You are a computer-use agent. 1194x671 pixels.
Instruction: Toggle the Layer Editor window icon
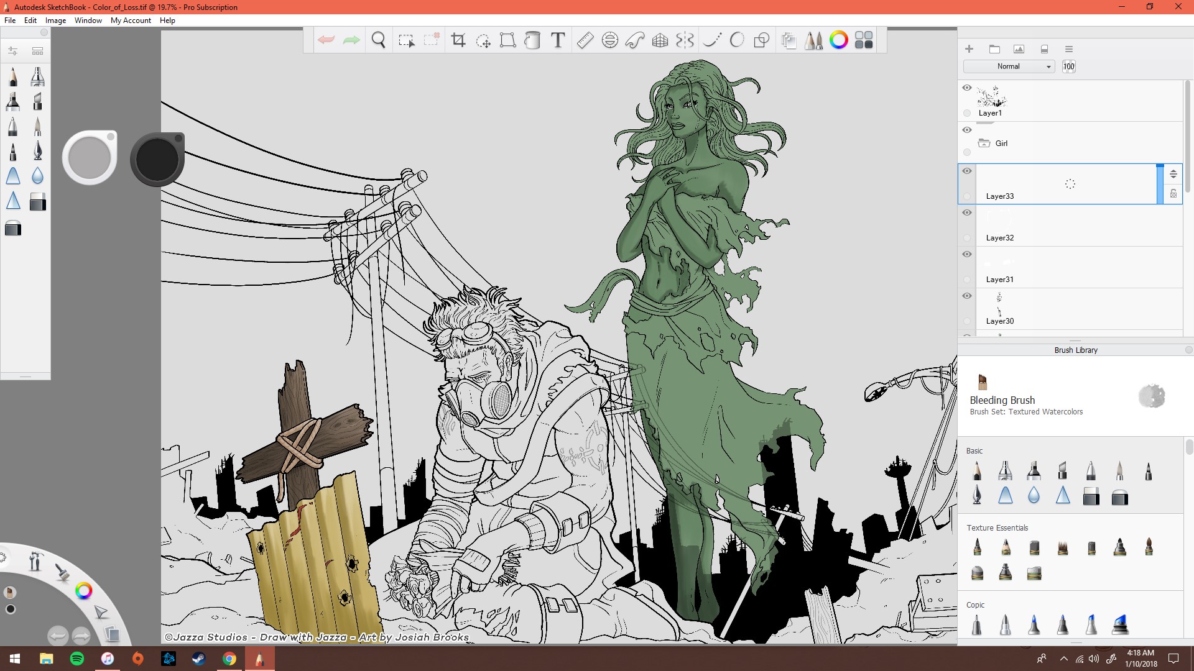point(789,40)
